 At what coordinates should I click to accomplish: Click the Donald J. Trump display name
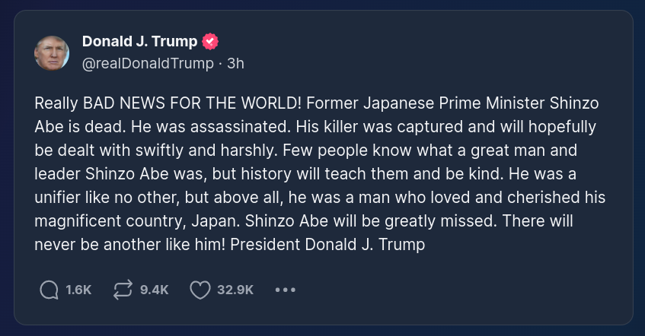coord(139,42)
